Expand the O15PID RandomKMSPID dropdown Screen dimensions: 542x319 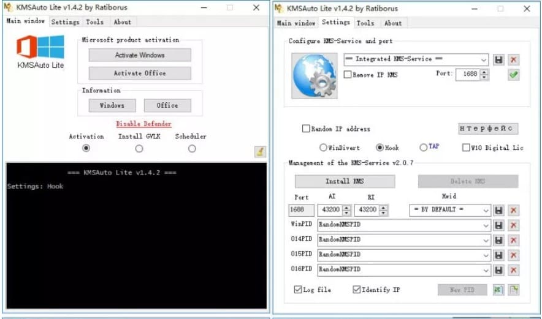pos(403,255)
